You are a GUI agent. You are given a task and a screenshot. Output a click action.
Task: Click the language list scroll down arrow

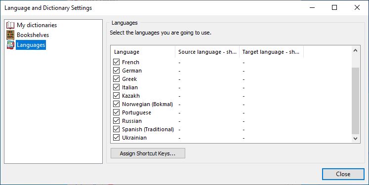pos(355,139)
